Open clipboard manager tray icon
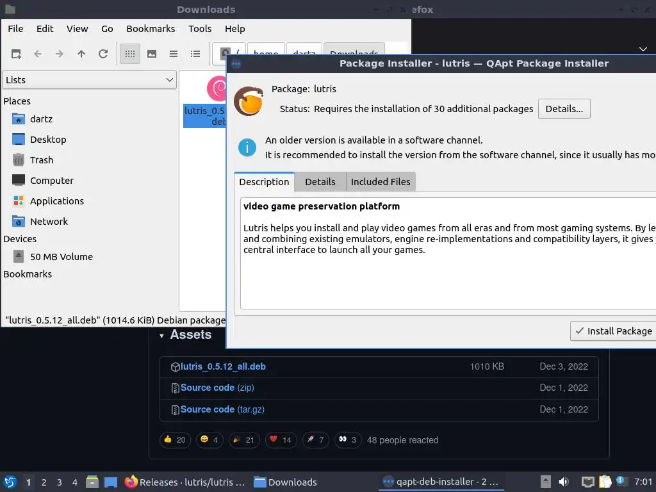 pos(605,482)
